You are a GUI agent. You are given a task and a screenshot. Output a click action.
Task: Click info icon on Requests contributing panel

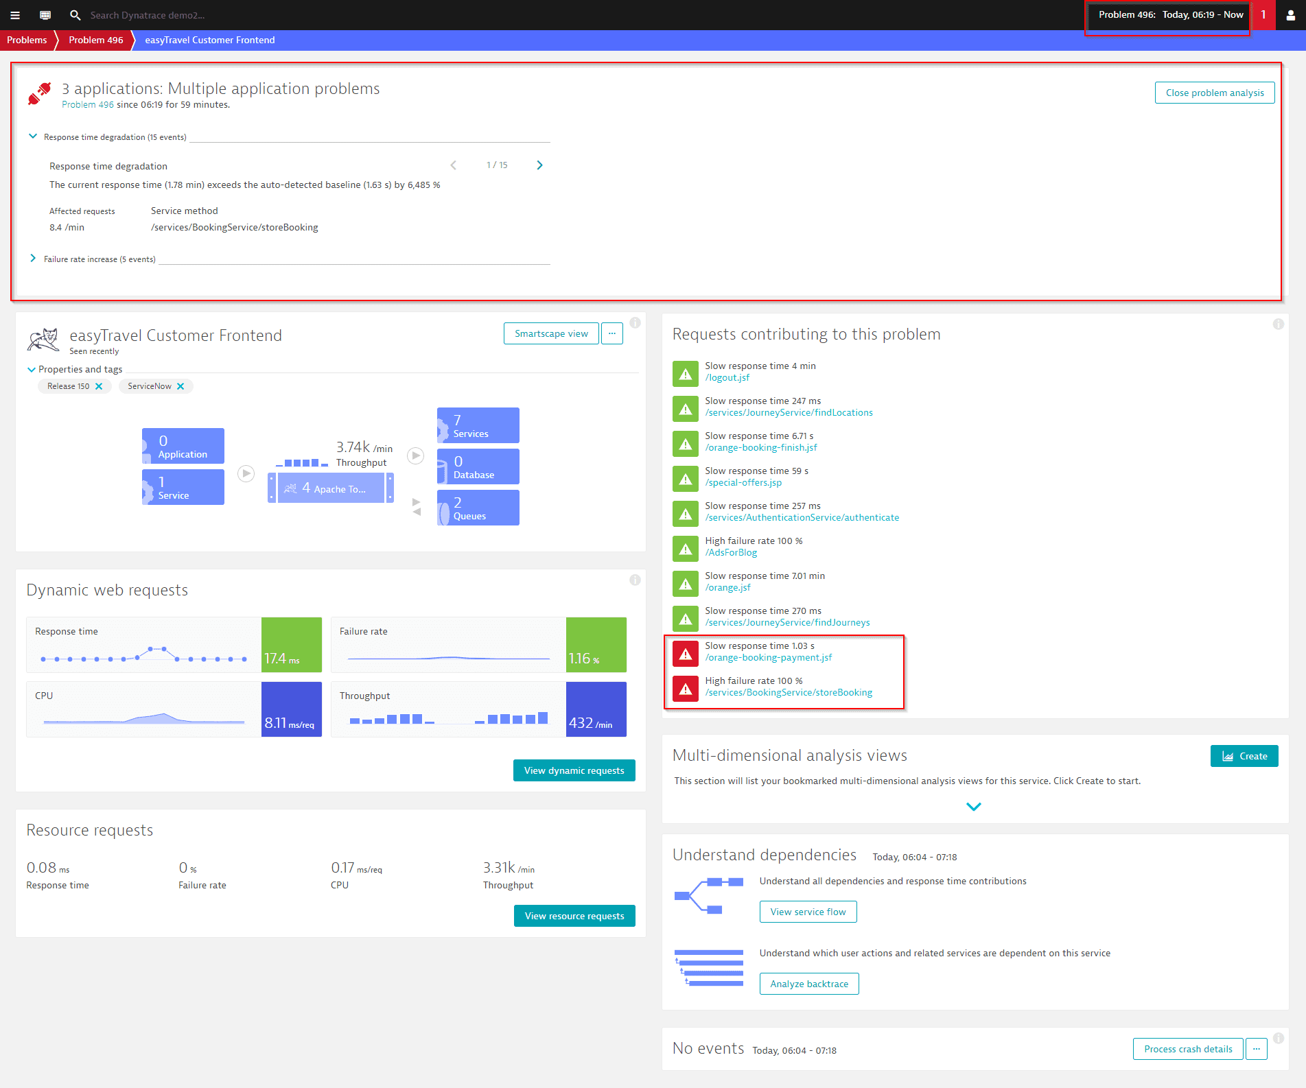click(1279, 324)
